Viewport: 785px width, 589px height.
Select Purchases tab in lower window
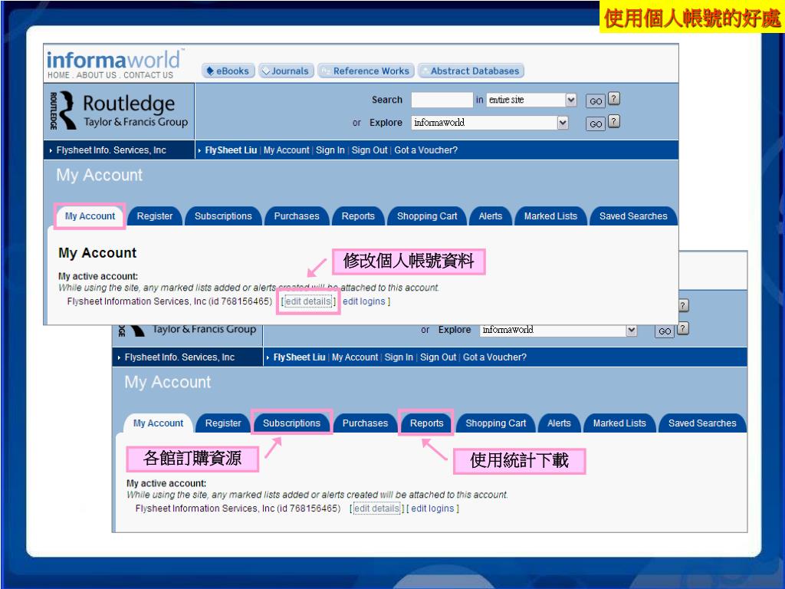coord(365,423)
